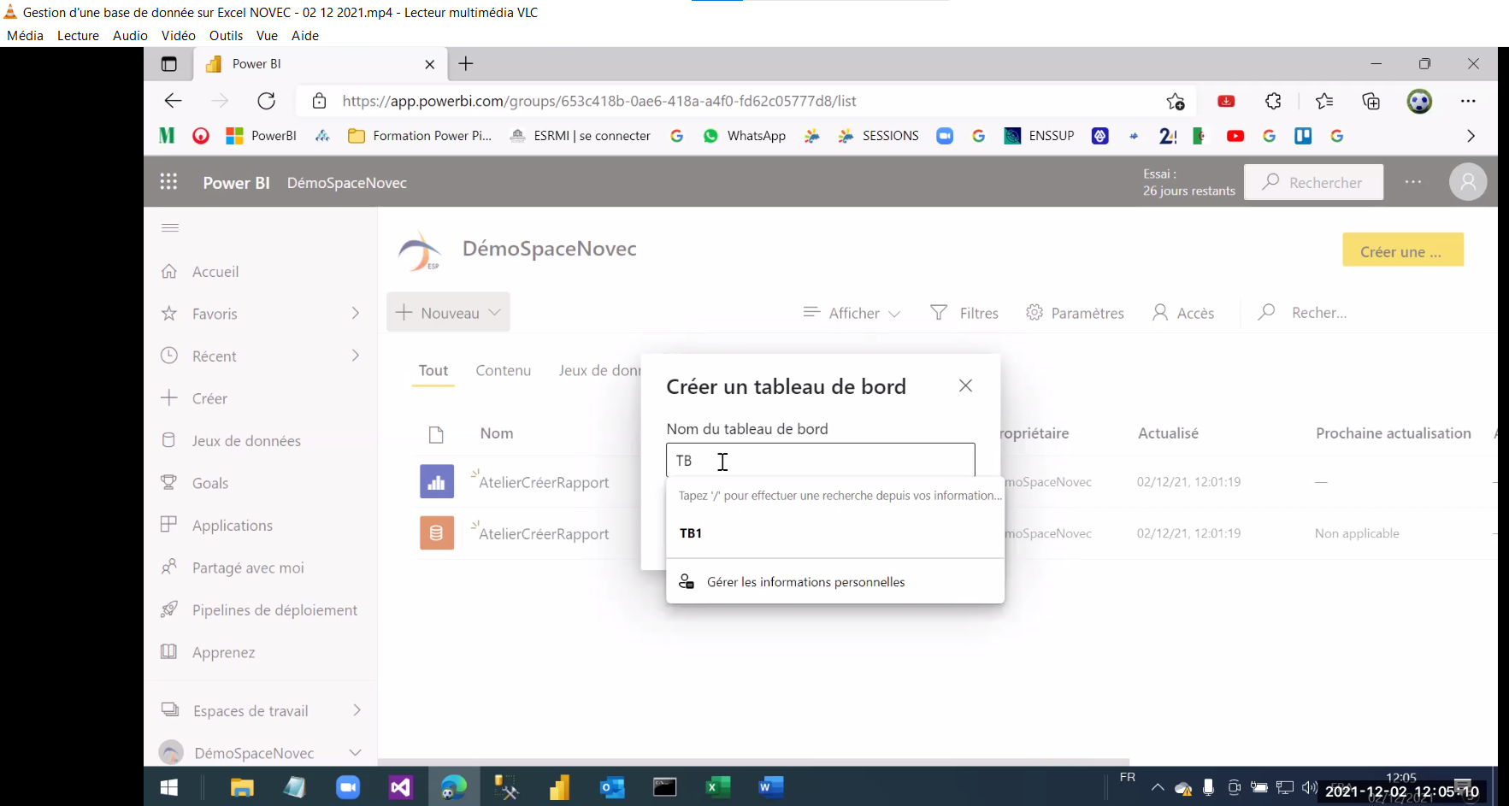Screen dimensions: 1509x806
Task: Open browser profile avatar
Action: click(1419, 101)
